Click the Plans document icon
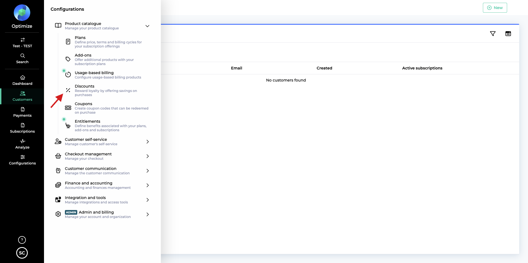This screenshot has height=263, width=528. 68,42
